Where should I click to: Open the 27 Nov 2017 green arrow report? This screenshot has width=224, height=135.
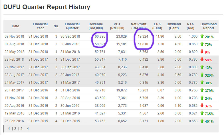(x=202, y=67)
